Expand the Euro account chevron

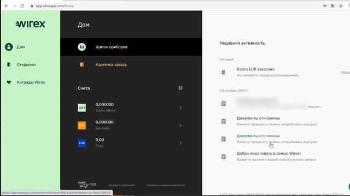180,143
